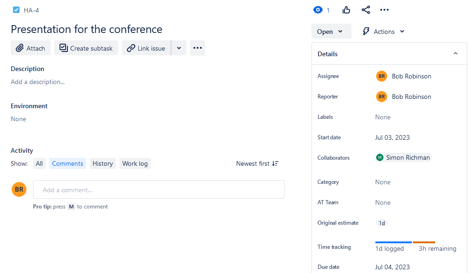Screen dimensions: 470x273
Task: Open the Open status dropdown
Action: pyautogui.click(x=331, y=31)
